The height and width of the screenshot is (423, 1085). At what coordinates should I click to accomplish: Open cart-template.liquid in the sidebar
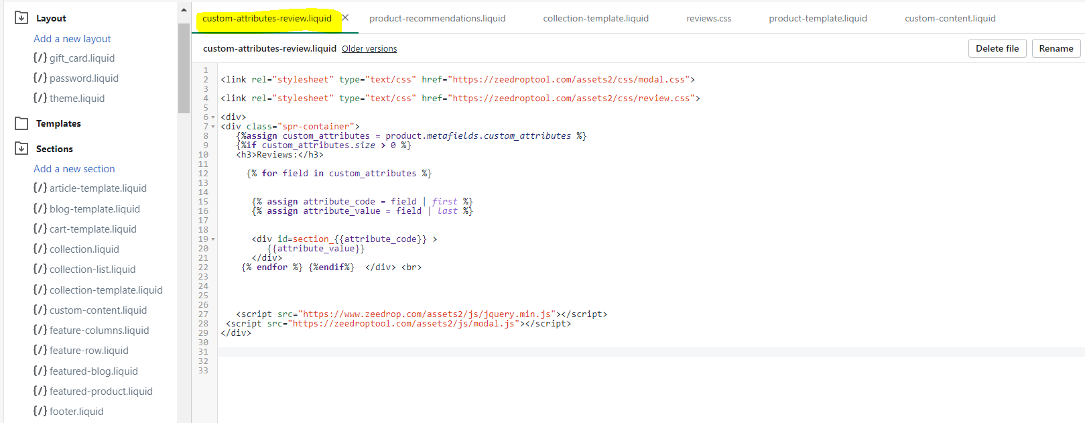(x=93, y=229)
